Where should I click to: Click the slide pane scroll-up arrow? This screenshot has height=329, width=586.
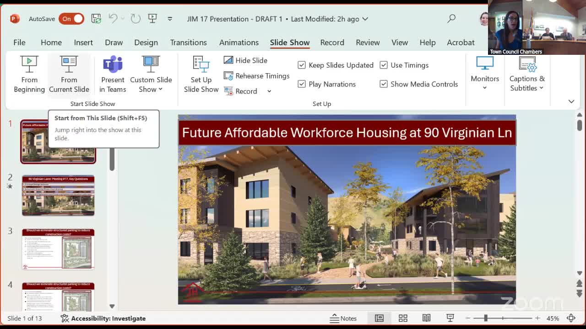click(x=579, y=115)
